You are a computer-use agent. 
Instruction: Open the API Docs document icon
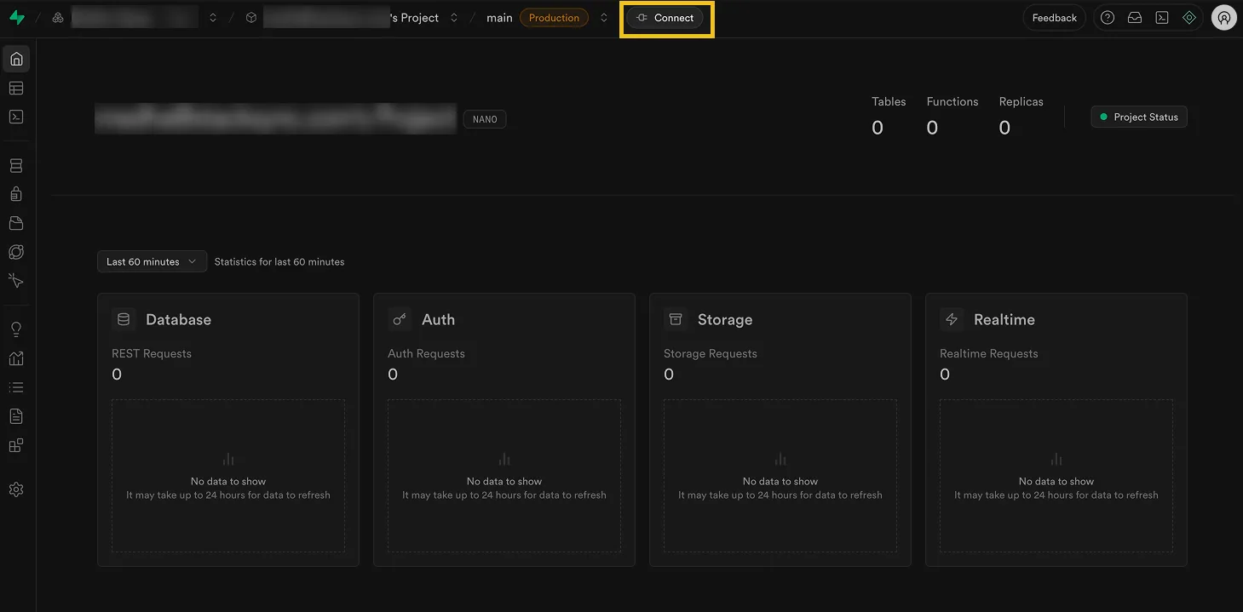(16, 416)
